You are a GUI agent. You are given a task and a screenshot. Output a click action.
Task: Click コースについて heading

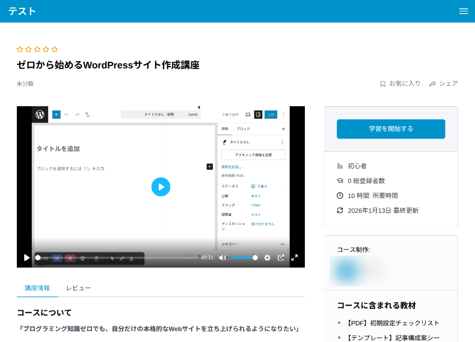pos(44,313)
